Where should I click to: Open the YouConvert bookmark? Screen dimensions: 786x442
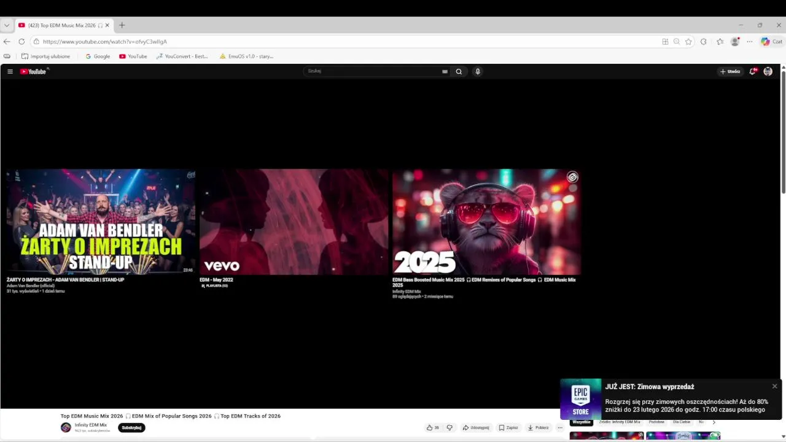click(182, 56)
